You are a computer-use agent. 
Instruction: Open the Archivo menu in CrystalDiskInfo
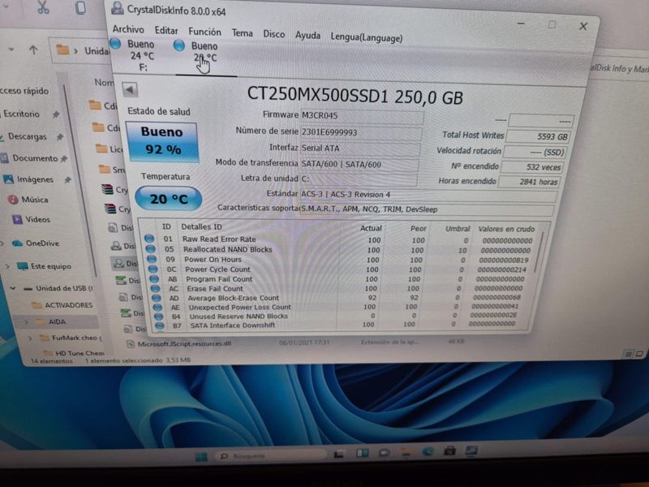pos(128,29)
